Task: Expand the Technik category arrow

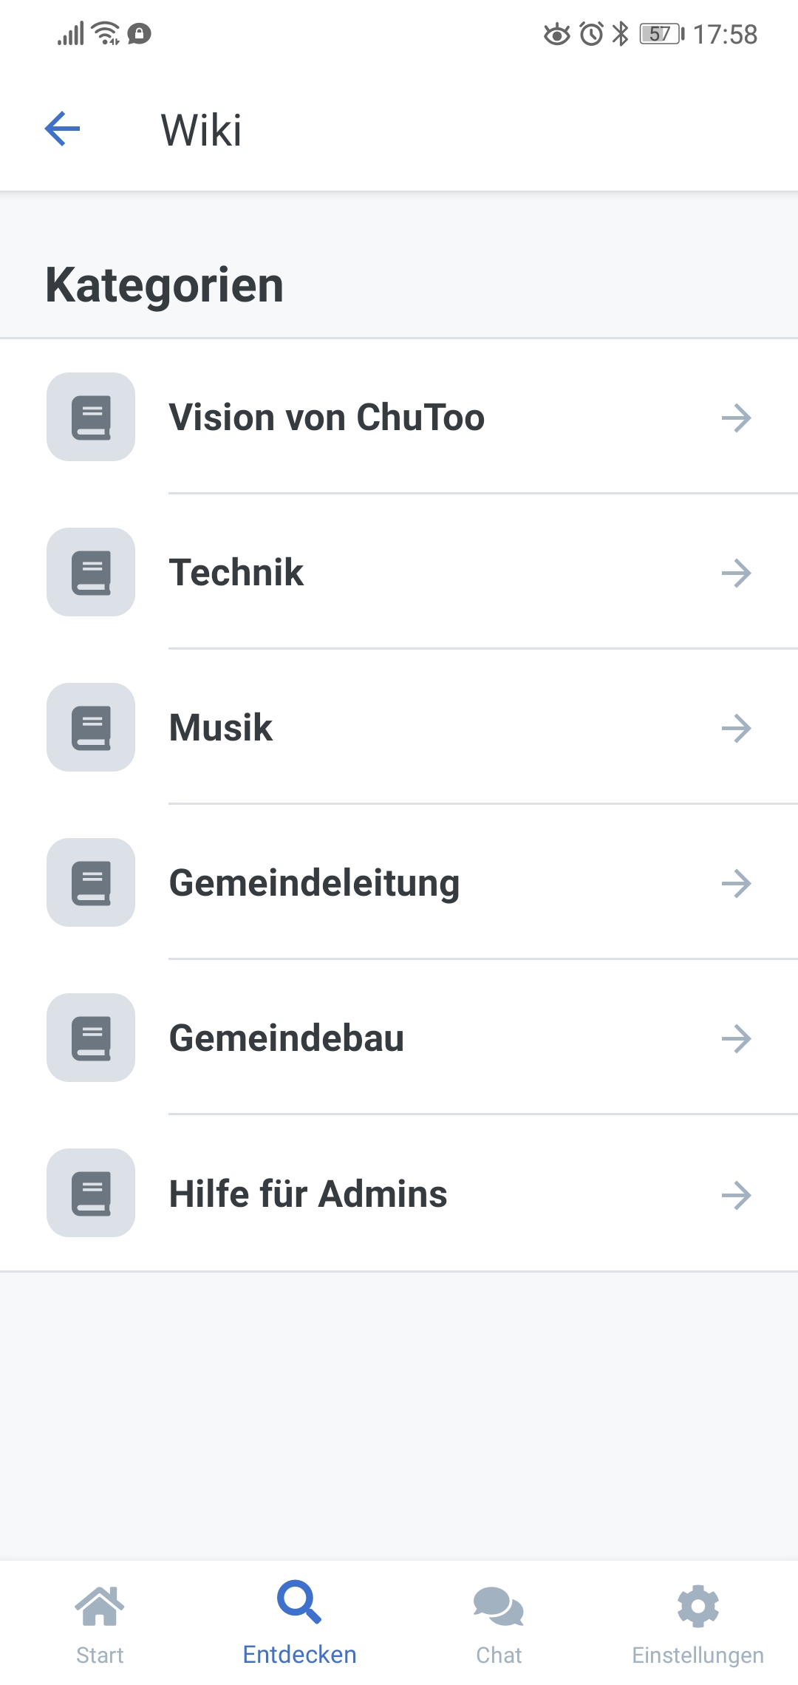Action: 737,573
